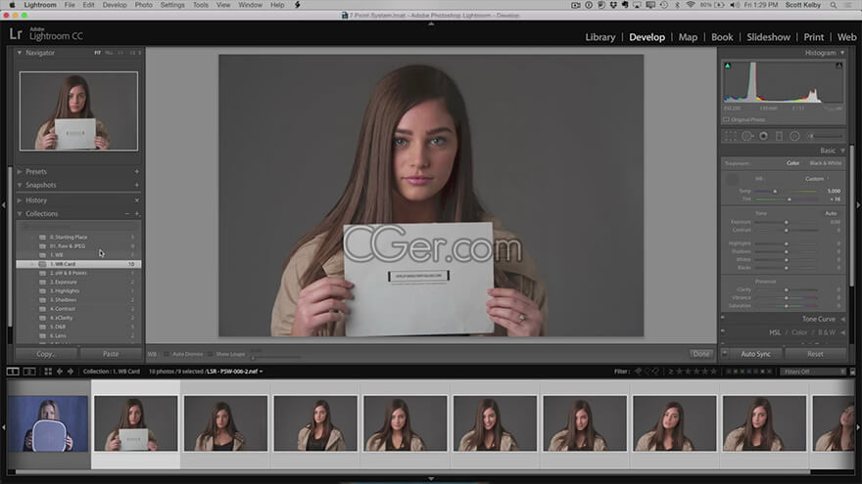Open the Apple menu
The image size is (862, 484).
tap(12, 5)
